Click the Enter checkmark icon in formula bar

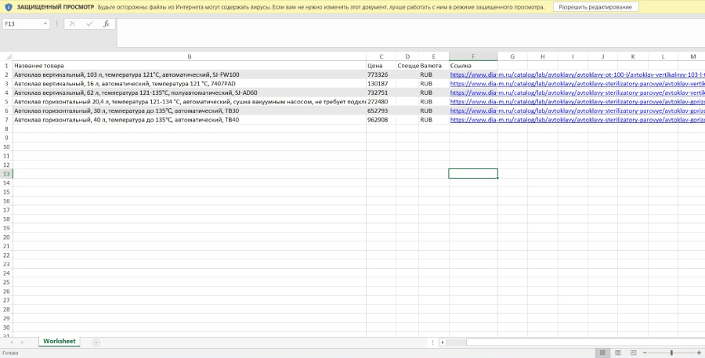(x=89, y=24)
